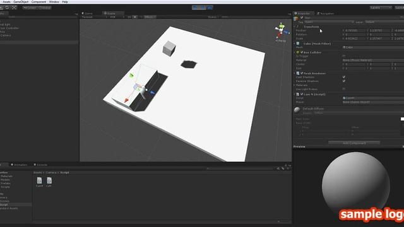Select the second script file in Project
Viewport: 404px width, 227px height.
(x=49, y=182)
